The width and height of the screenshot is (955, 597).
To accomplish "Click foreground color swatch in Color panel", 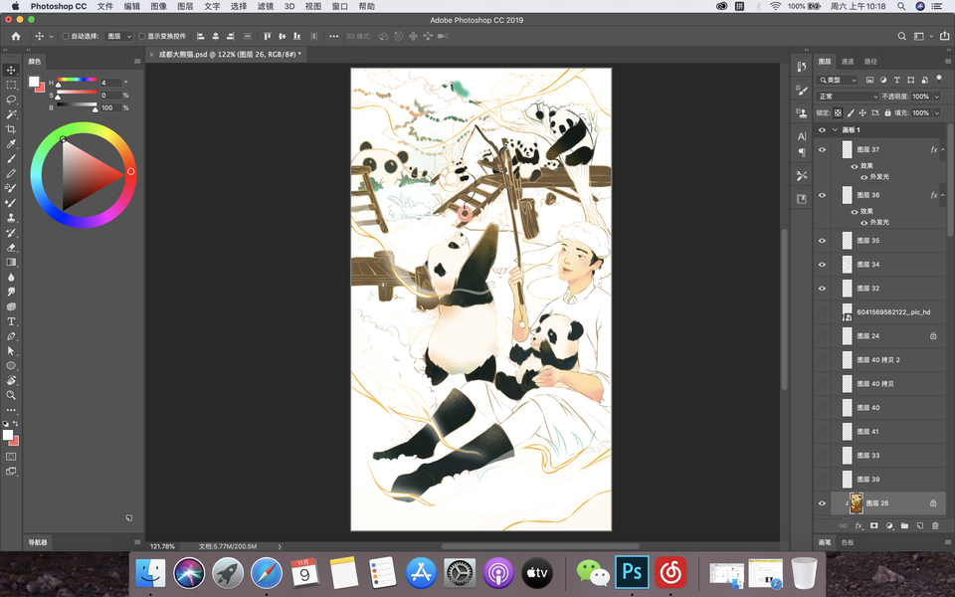I will pos(34,82).
